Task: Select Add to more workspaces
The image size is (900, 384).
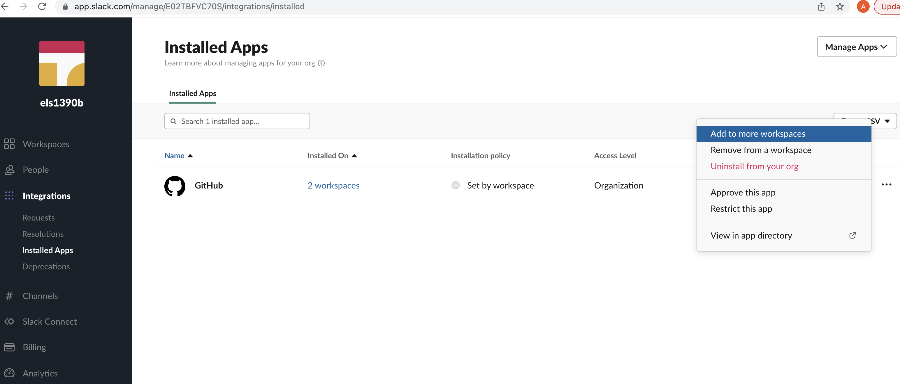Action: click(757, 134)
